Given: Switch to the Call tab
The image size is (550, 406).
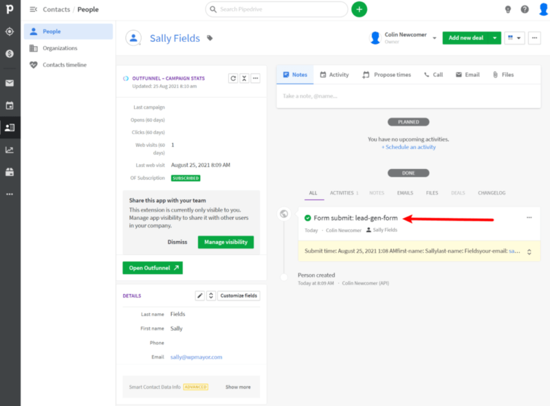Looking at the screenshot, I should click(x=433, y=75).
